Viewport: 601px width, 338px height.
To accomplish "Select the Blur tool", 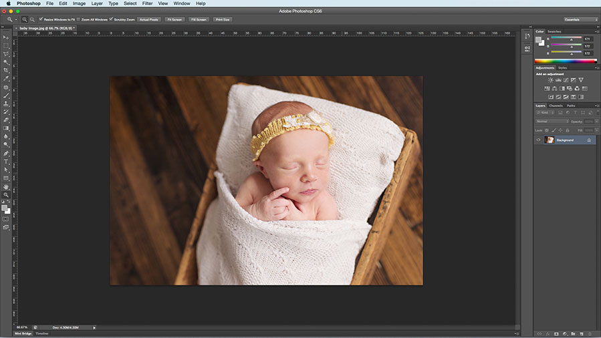I will click(x=6, y=137).
